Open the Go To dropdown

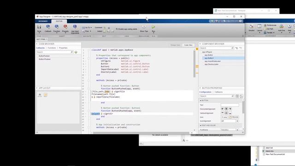87,28
